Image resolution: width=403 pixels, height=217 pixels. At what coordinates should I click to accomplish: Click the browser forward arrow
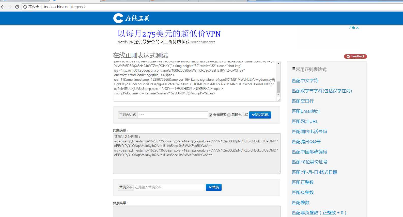pyautogui.click(x=10, y=7)
